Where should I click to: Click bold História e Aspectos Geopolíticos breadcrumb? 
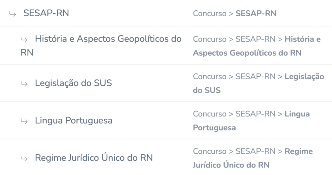coord(257,46)
